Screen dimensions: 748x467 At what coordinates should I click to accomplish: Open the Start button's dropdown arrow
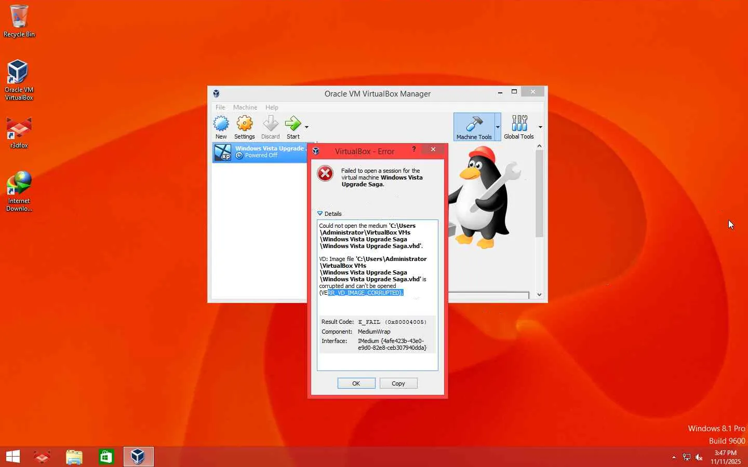(306, 127)
